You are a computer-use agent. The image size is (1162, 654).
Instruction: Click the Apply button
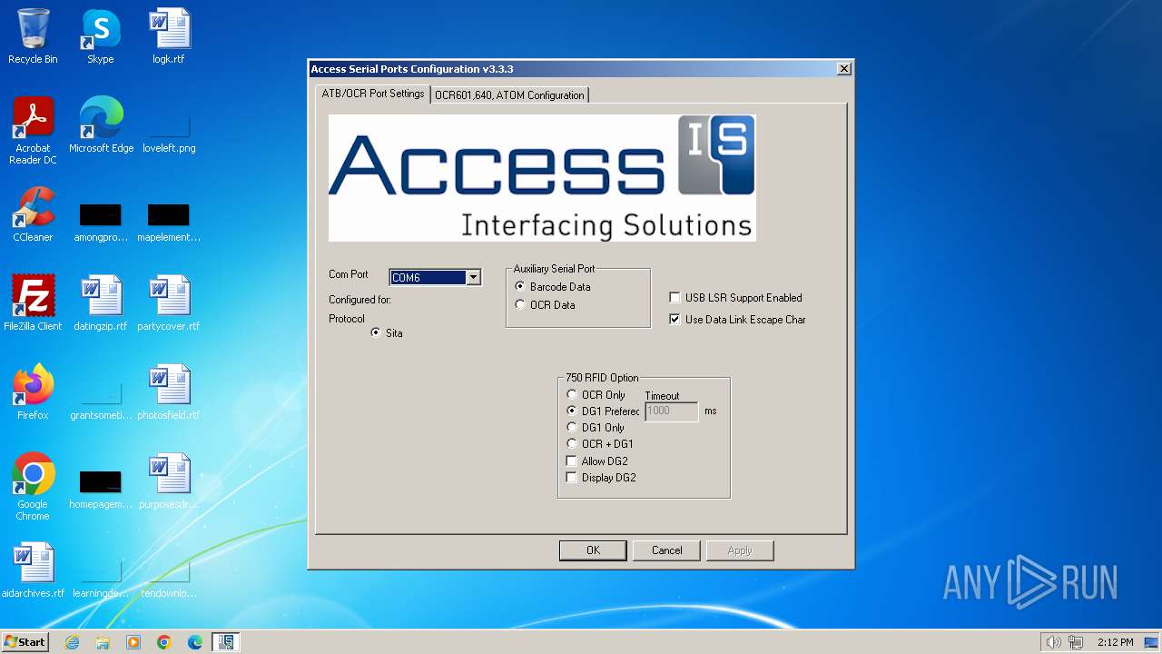click(x=740, y=550)
